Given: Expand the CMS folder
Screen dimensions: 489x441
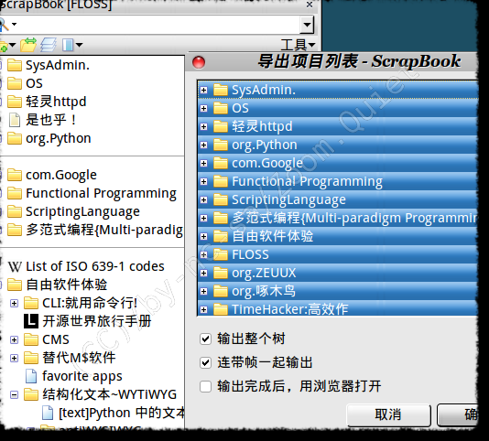Looking at the screenshot, I should click(14, 339).
